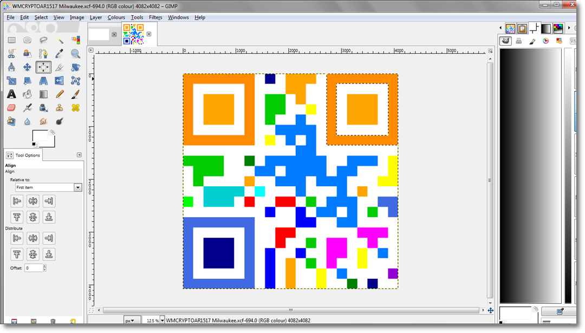This screenshot has width=585, height=333.
Task: Pick the Fuzzy Select magic wand tool
Action: (x=60, y=40)
